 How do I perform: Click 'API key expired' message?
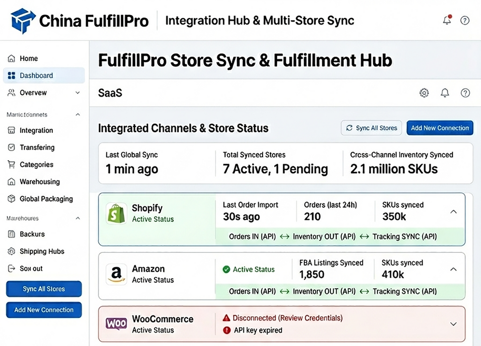coord(258,330)
